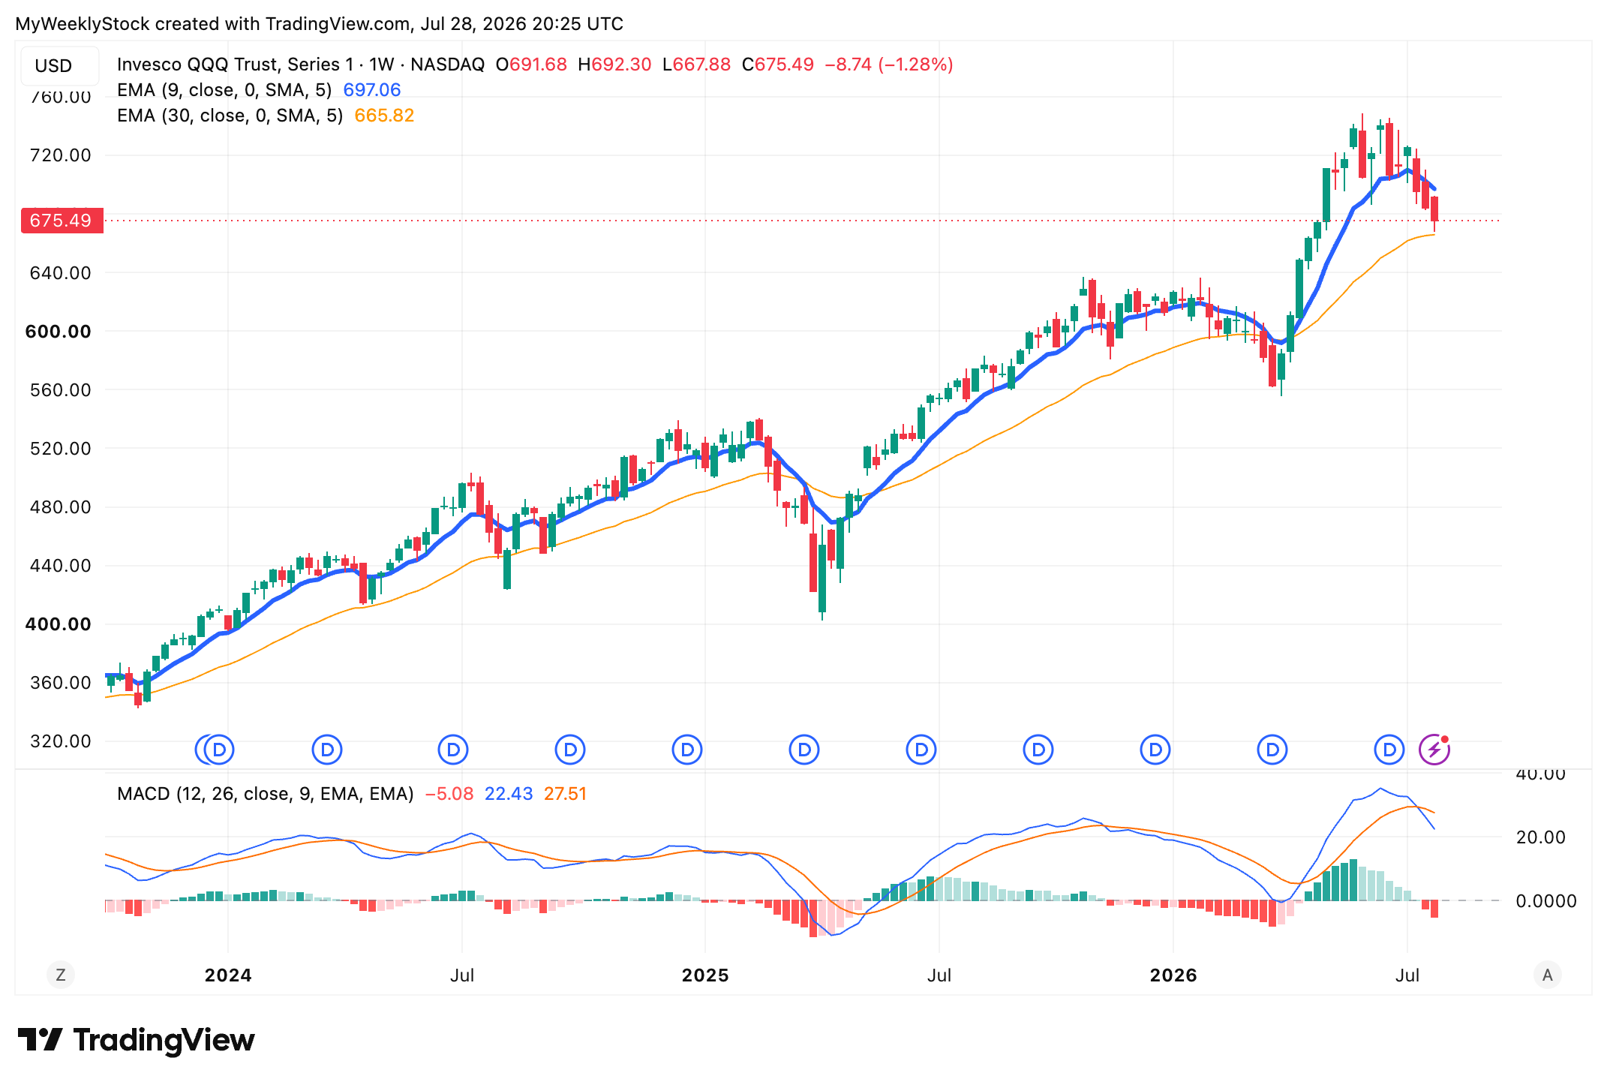Screen dimensions: 1607x1085
Task: Click the 20.00 MACD axis label
Action: (x=1540, y=837)
